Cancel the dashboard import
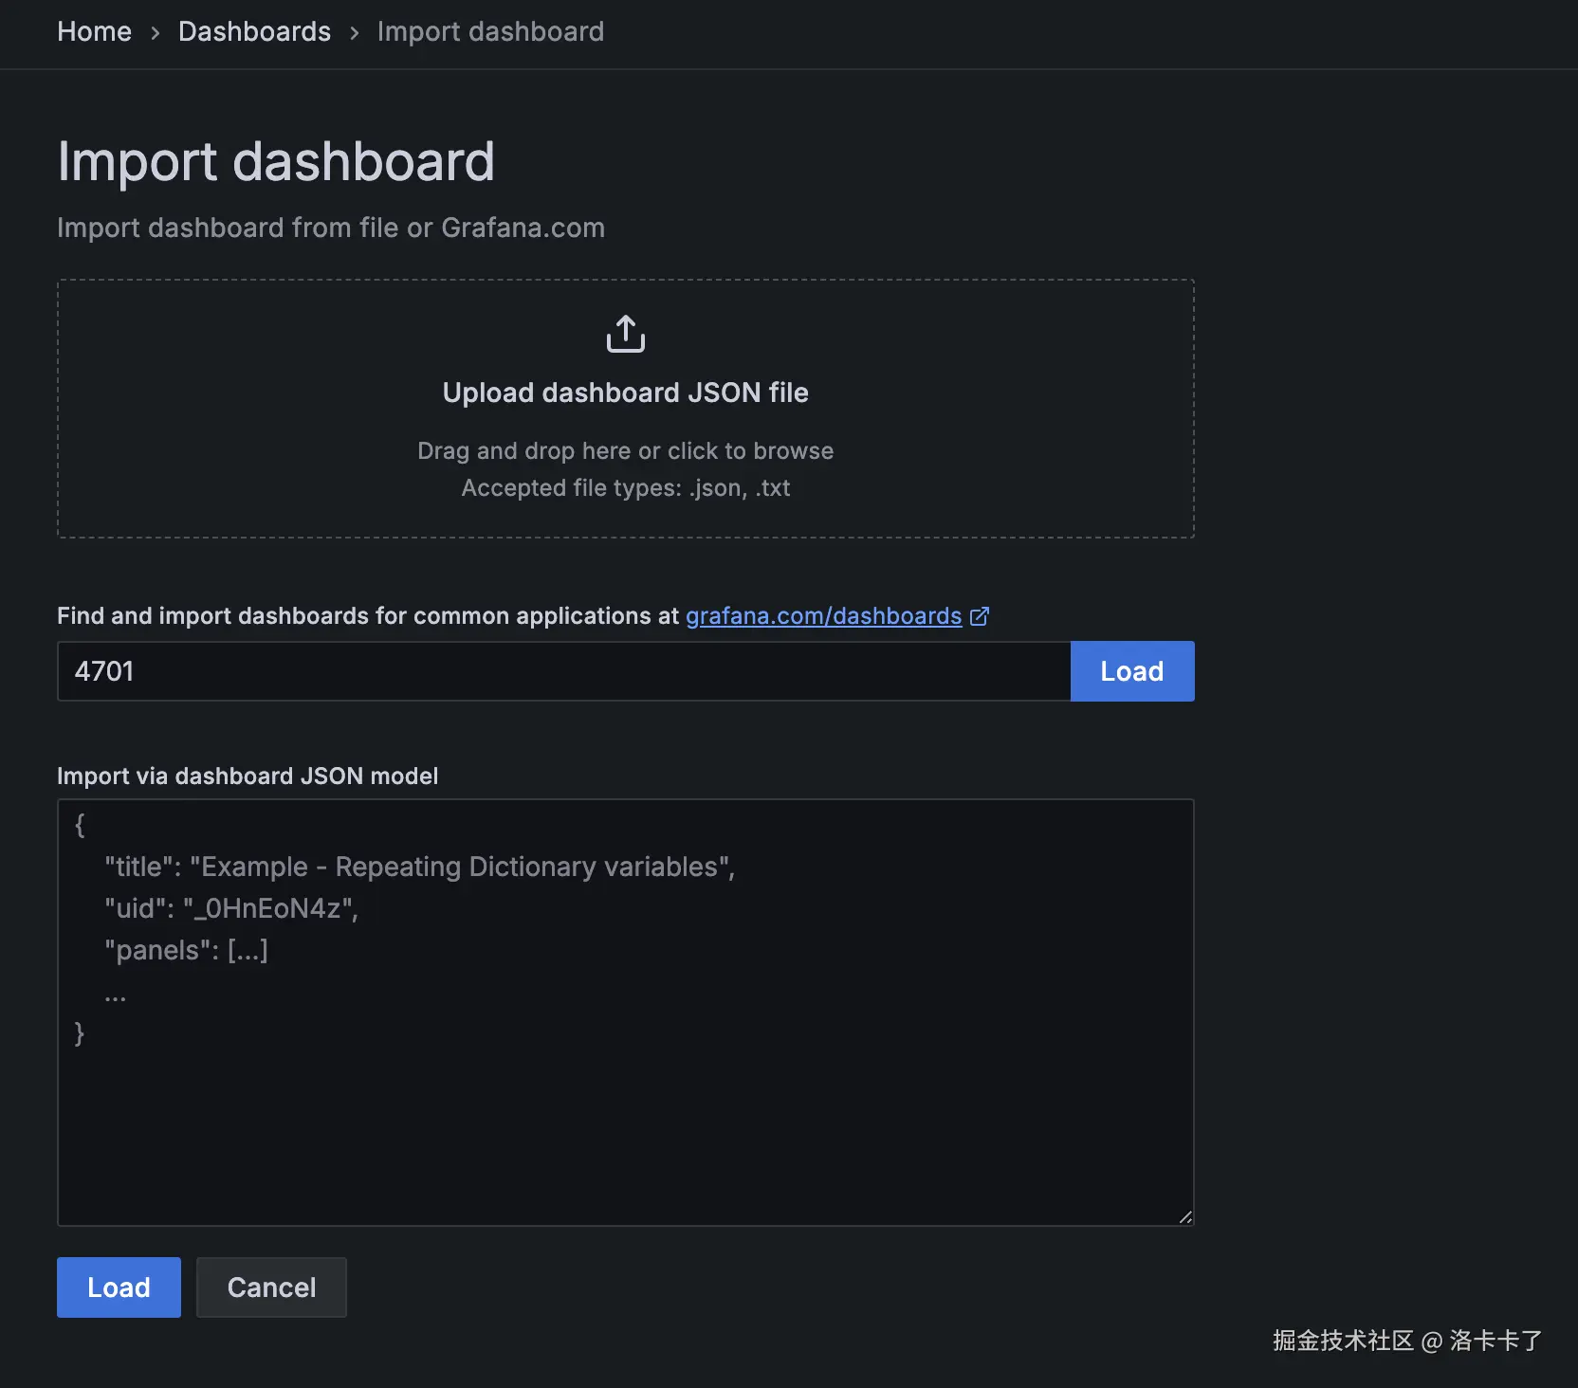Image resolution: width=1578 pixels, height=1388 pixels. [271, 1288]
